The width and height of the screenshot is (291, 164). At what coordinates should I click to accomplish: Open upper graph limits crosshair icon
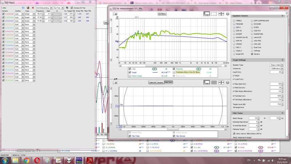click(x=221, y=14)
